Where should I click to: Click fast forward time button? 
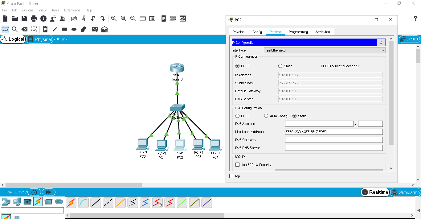pos(48,192)
